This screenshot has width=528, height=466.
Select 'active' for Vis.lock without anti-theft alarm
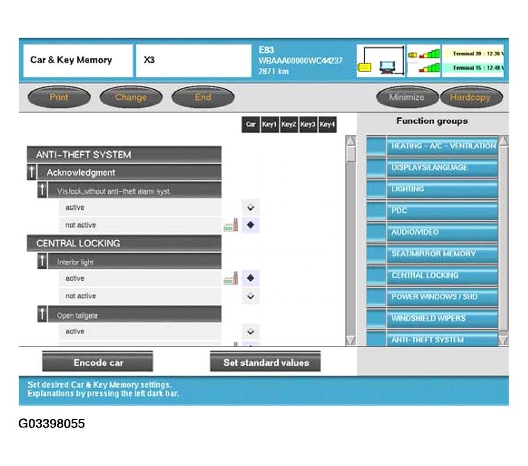(251, 208)
